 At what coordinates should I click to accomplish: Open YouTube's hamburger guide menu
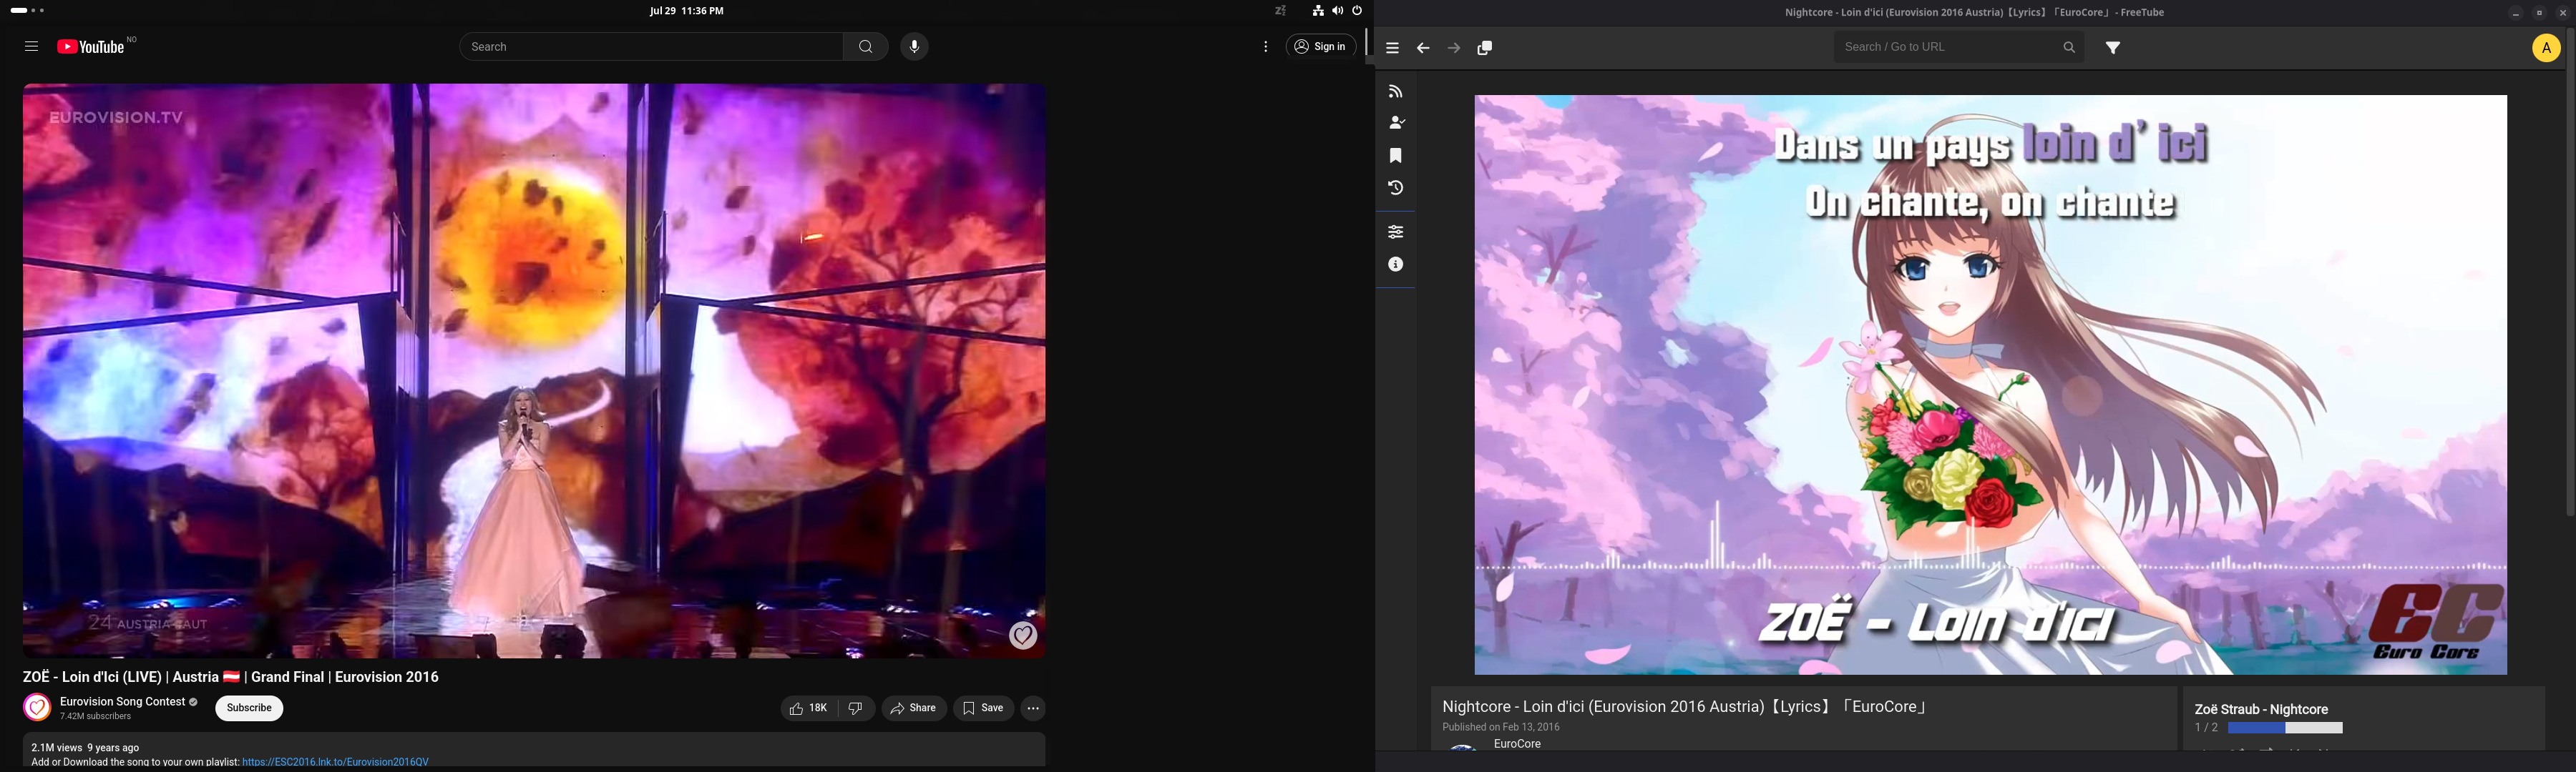[x=31, y=47]
